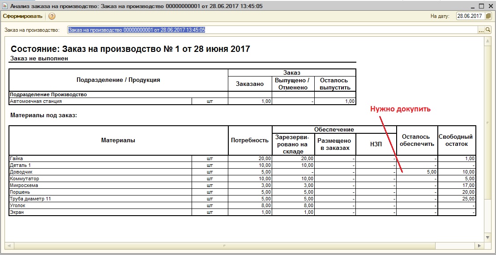The width and height of the screenshot is (496, 255).
Task: Click the Потребность column header
Action: point(250,140)
